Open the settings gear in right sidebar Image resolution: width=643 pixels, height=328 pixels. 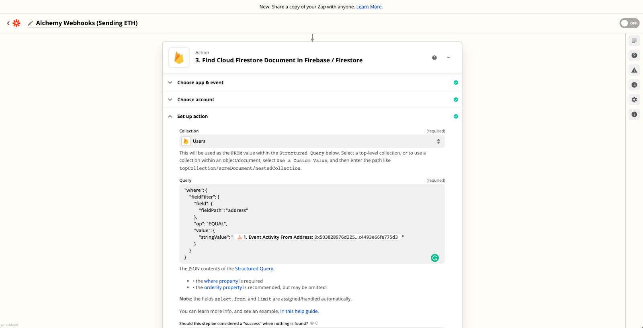pos(634,100)
